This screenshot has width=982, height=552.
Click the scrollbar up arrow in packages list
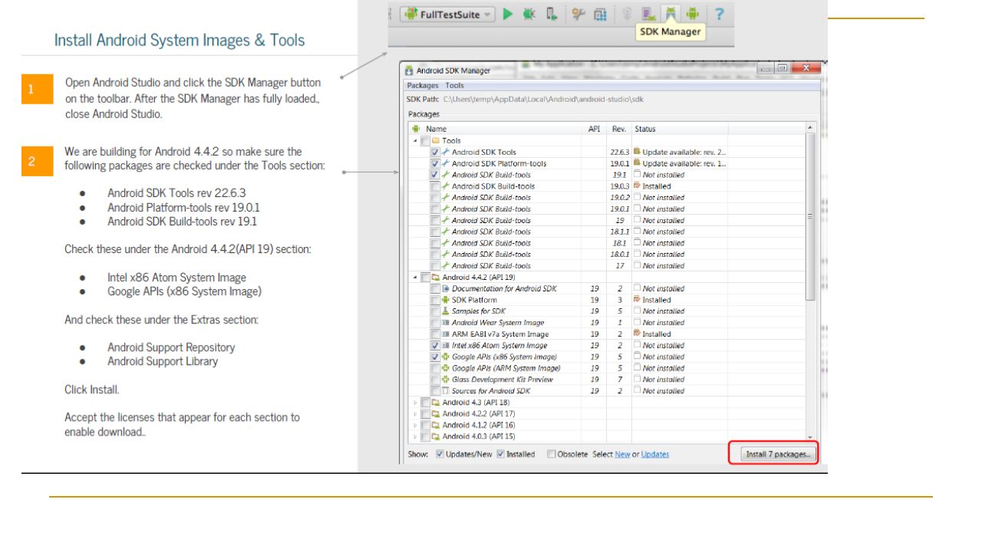tap(810, 128)
